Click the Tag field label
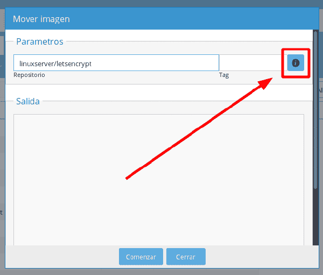The width and height of the screenshot is (323, 275). [x=224, y=75]
